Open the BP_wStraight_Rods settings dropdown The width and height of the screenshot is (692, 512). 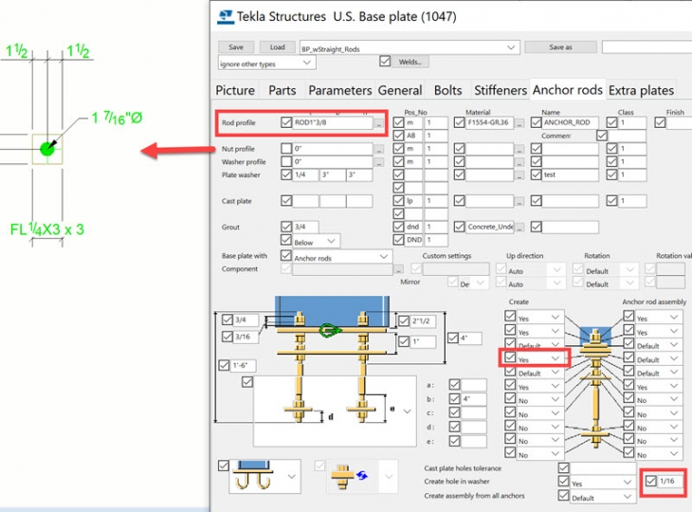click(x=511, y=47)
